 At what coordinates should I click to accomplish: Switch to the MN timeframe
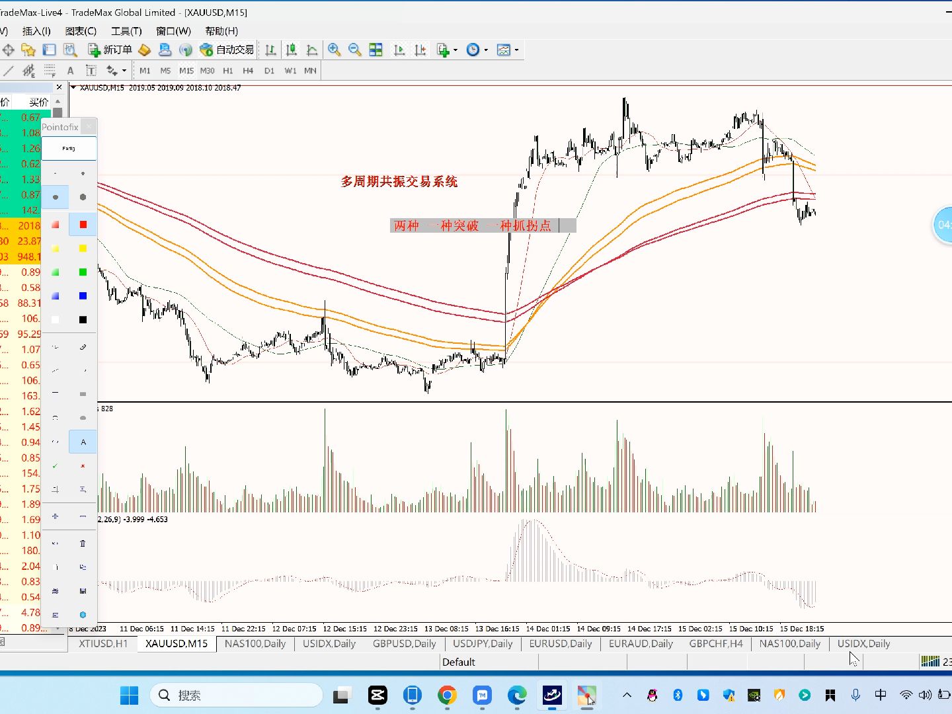(310, 71)
